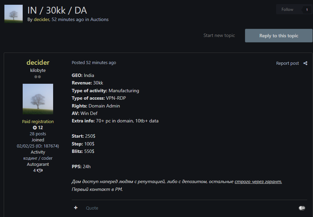Click the share post icon

coord(305,63)
